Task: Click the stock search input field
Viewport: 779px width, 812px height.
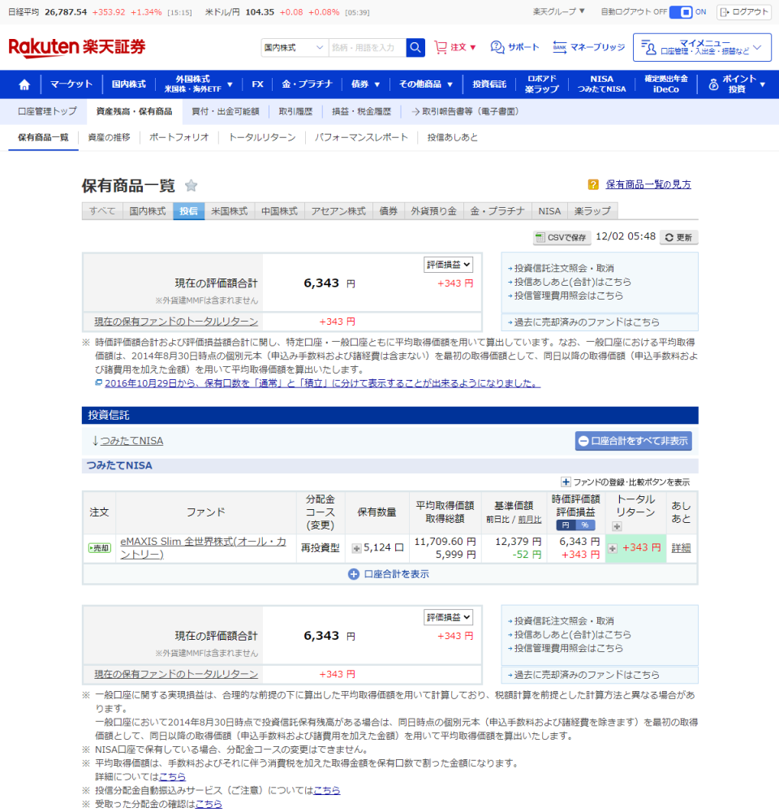Action: 367,48
